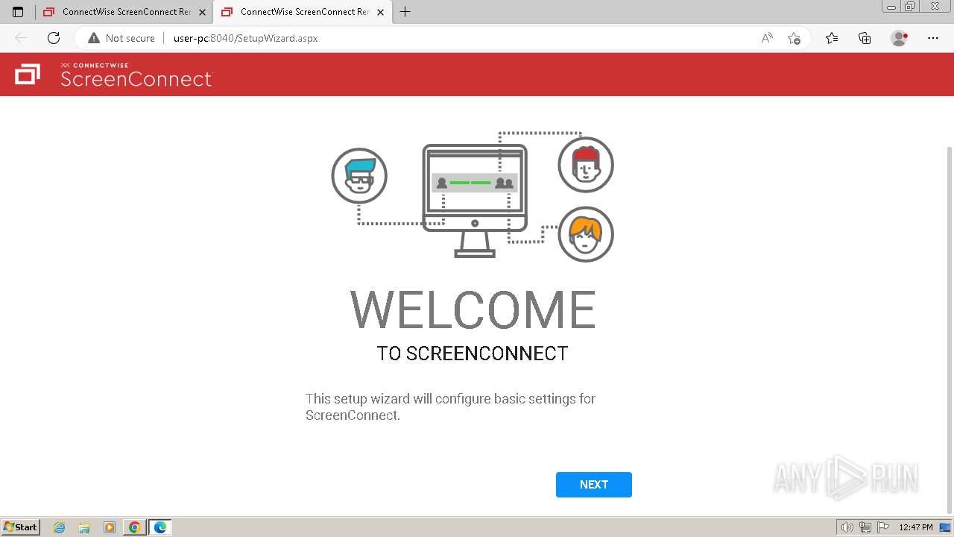Screen dimensions: 954x537
Task: Open Edge Settings and more menu
Action: (933, 38)
